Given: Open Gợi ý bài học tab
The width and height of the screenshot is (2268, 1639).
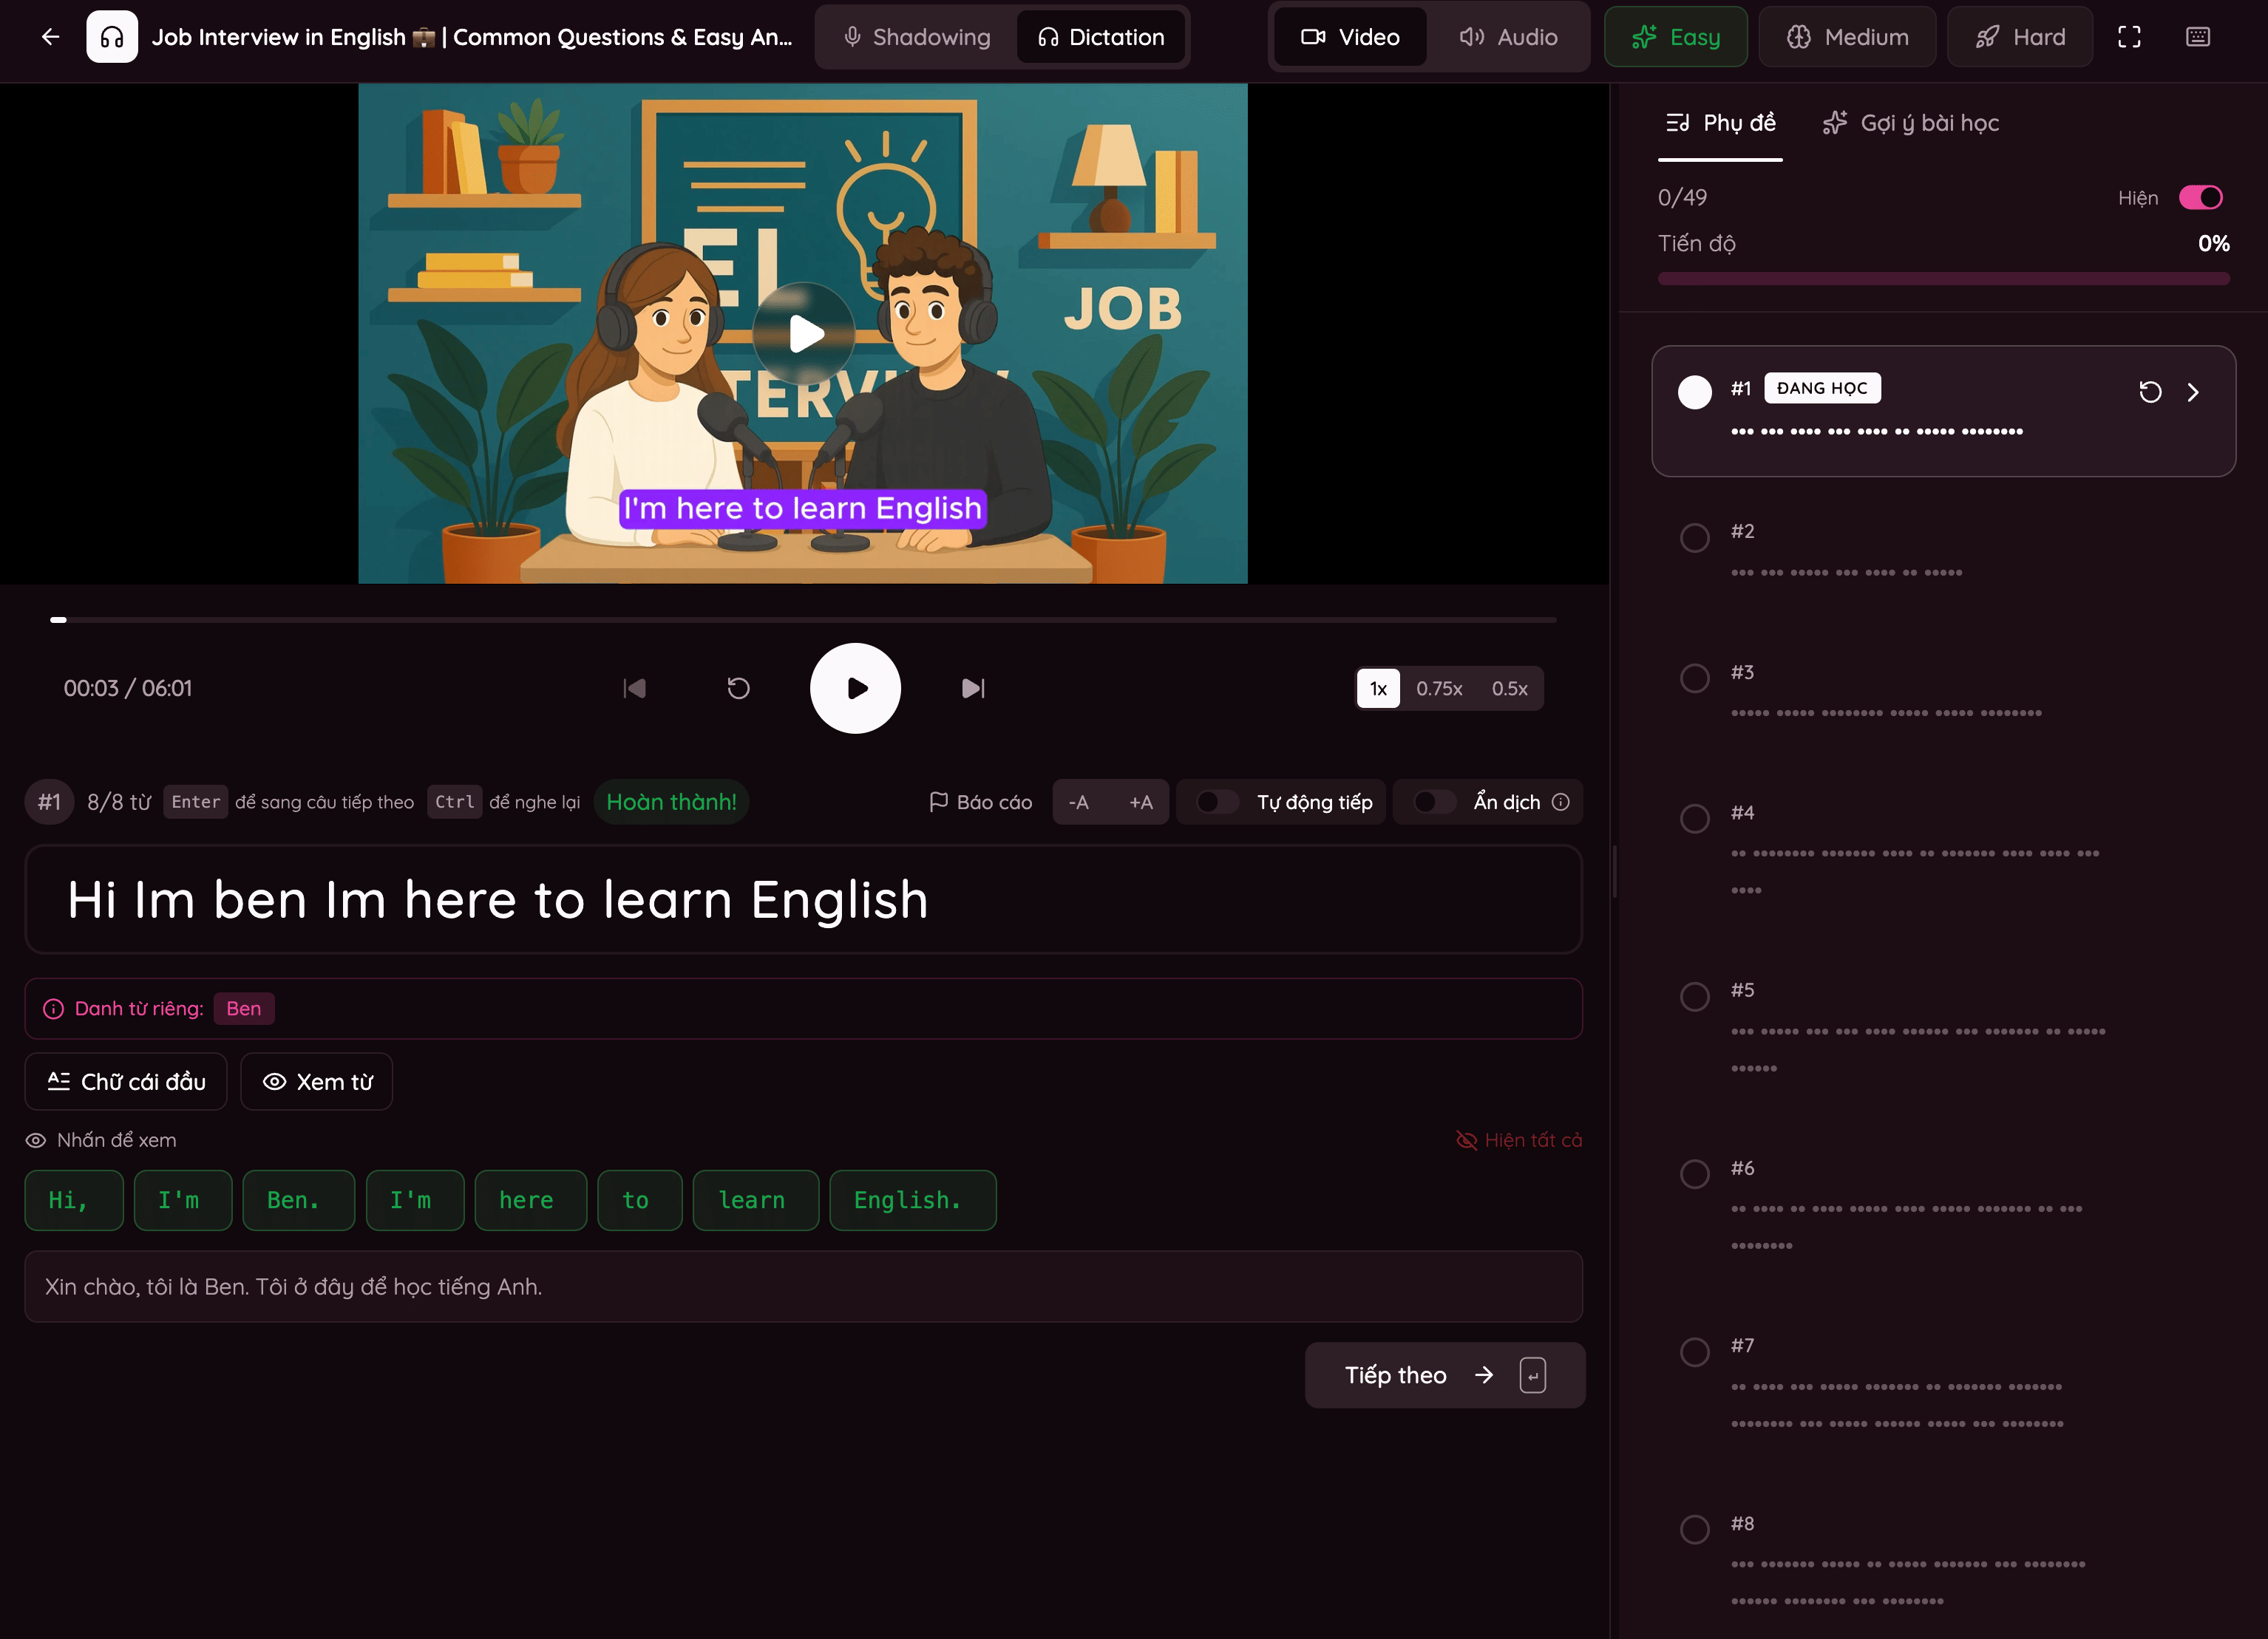Looking at the screenshot, I should click(1911, 123).
